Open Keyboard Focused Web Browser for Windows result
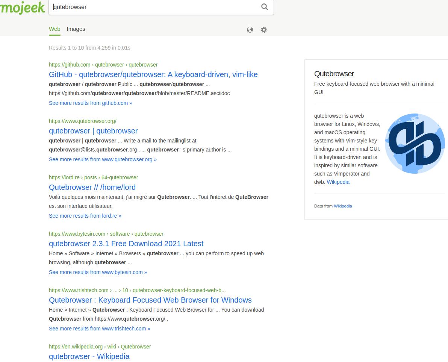This screenshot has height=362, width=448. click(150, 300)
